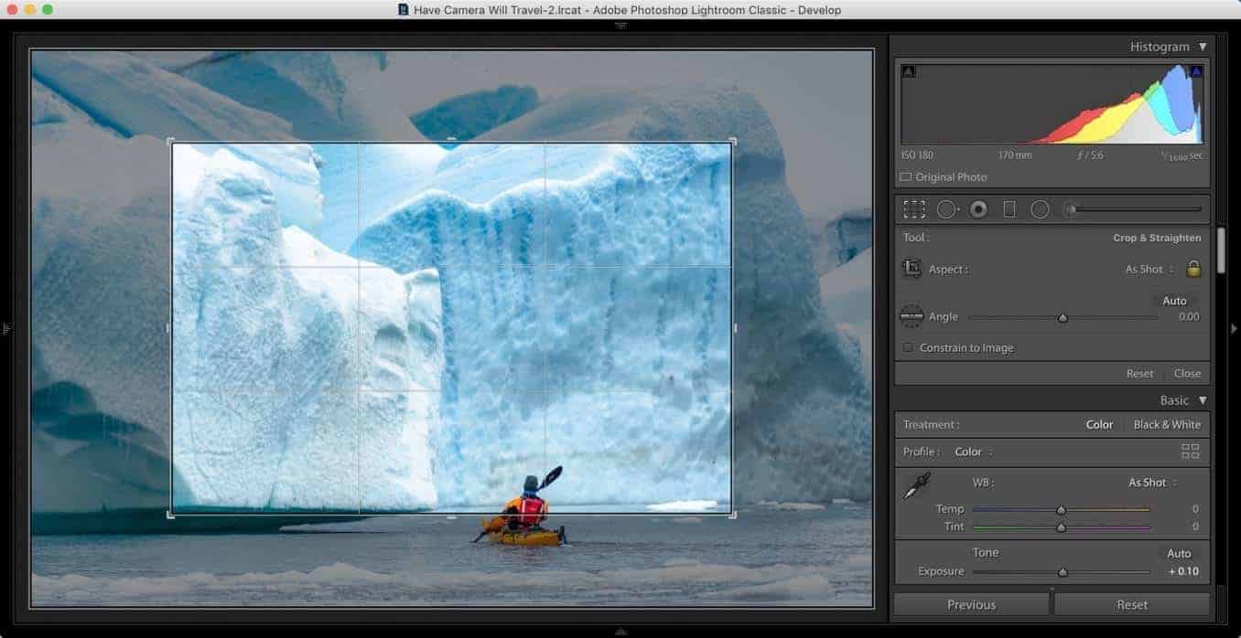Click the Temp slider handle

1062,510
